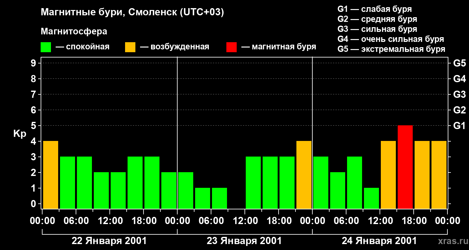Click the 22 Января 2001 date label
This screenshot has height=250, width=469.
109,241
